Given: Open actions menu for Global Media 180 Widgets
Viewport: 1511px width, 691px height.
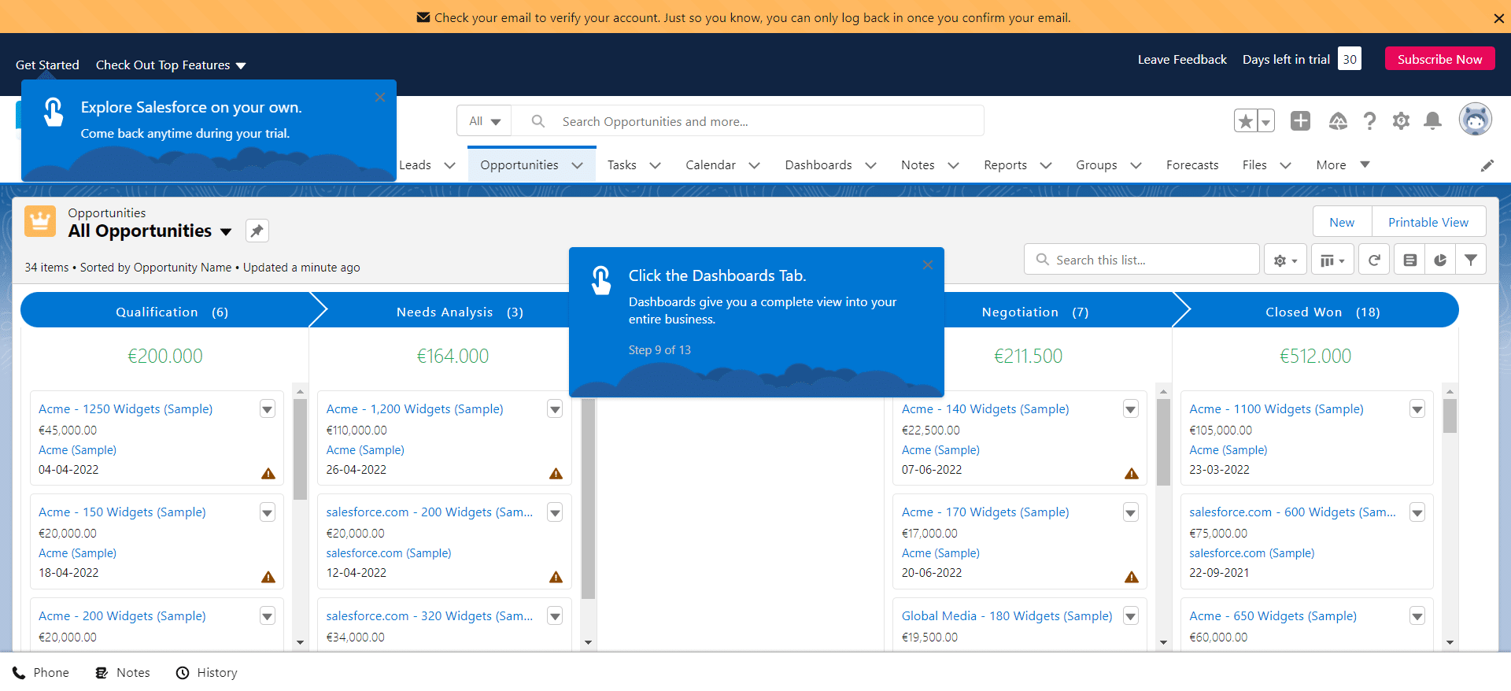Looking at the screenshot, I should point(1131,616).
